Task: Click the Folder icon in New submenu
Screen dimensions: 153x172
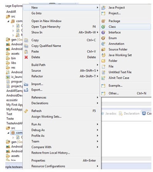Action: click(x=103, y=61)
